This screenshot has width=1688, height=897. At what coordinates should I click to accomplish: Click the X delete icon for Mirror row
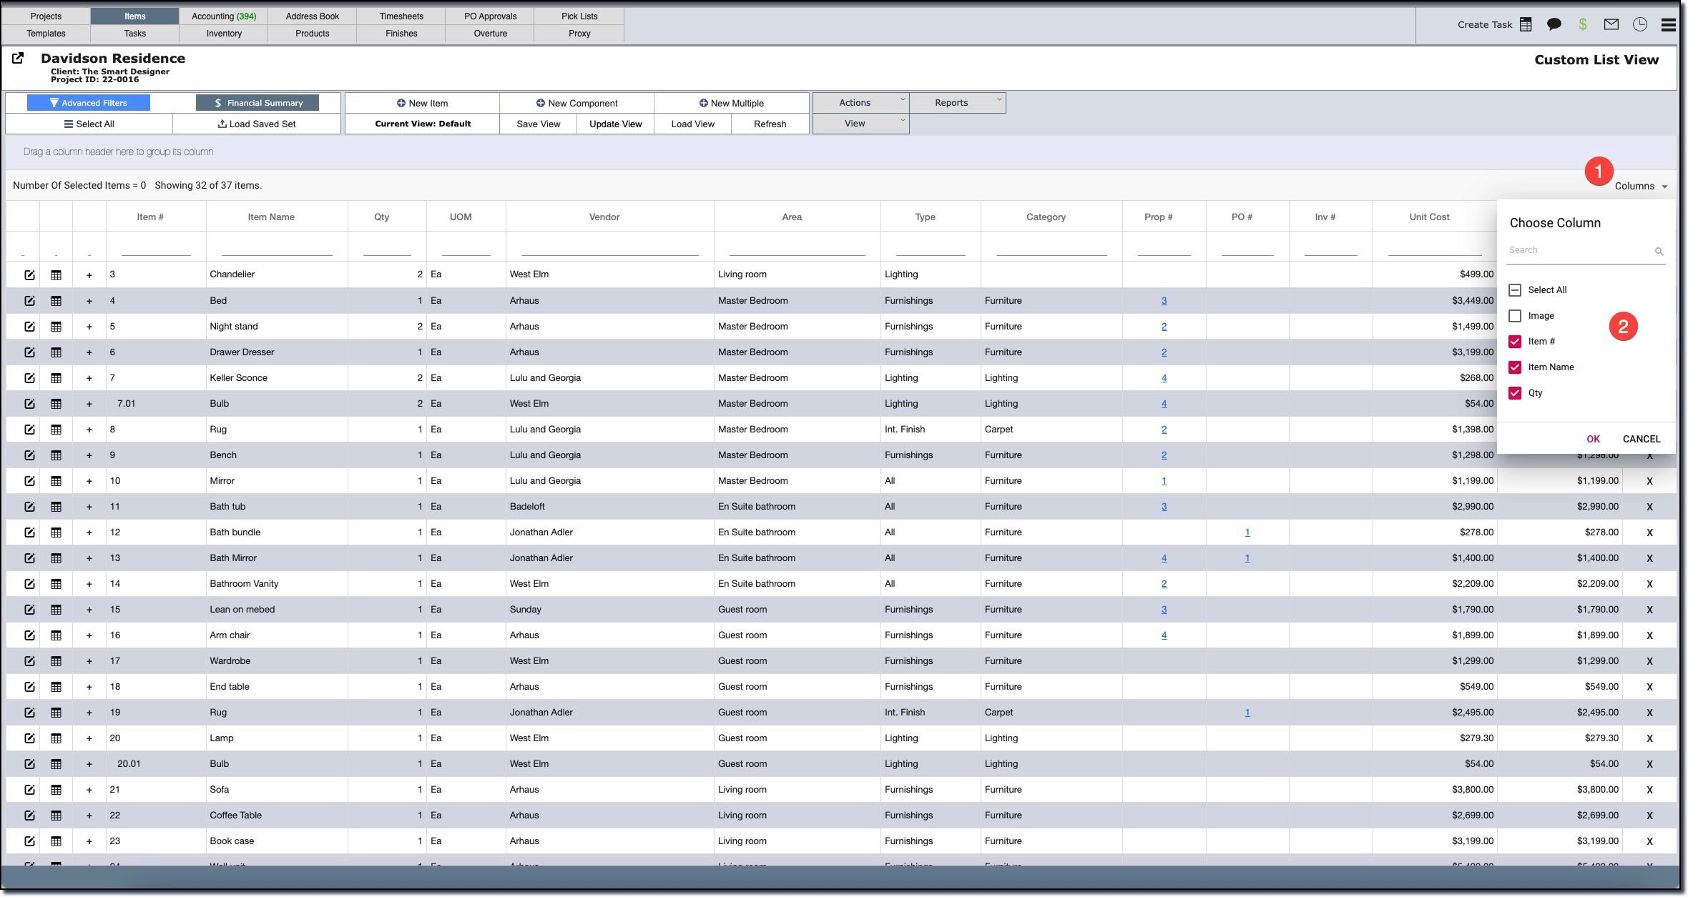point(1649,481)
